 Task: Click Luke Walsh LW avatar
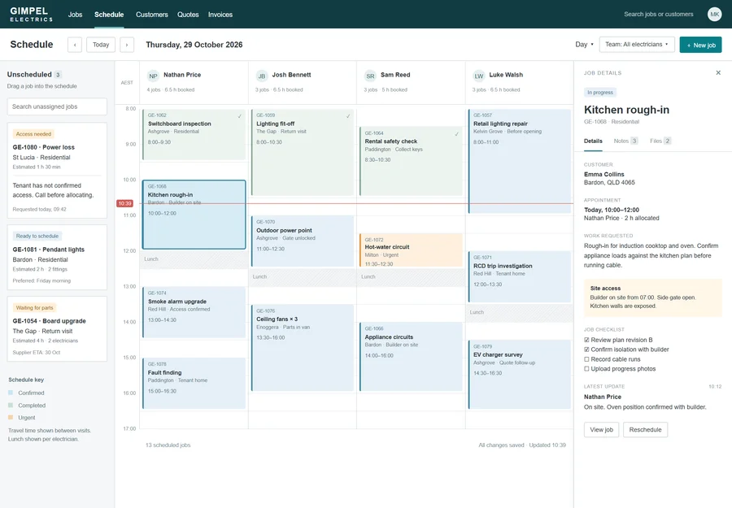(x=479, y=76)
